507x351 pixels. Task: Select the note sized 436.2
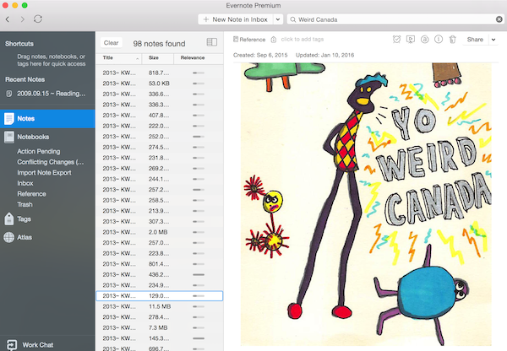pos(160,274)
